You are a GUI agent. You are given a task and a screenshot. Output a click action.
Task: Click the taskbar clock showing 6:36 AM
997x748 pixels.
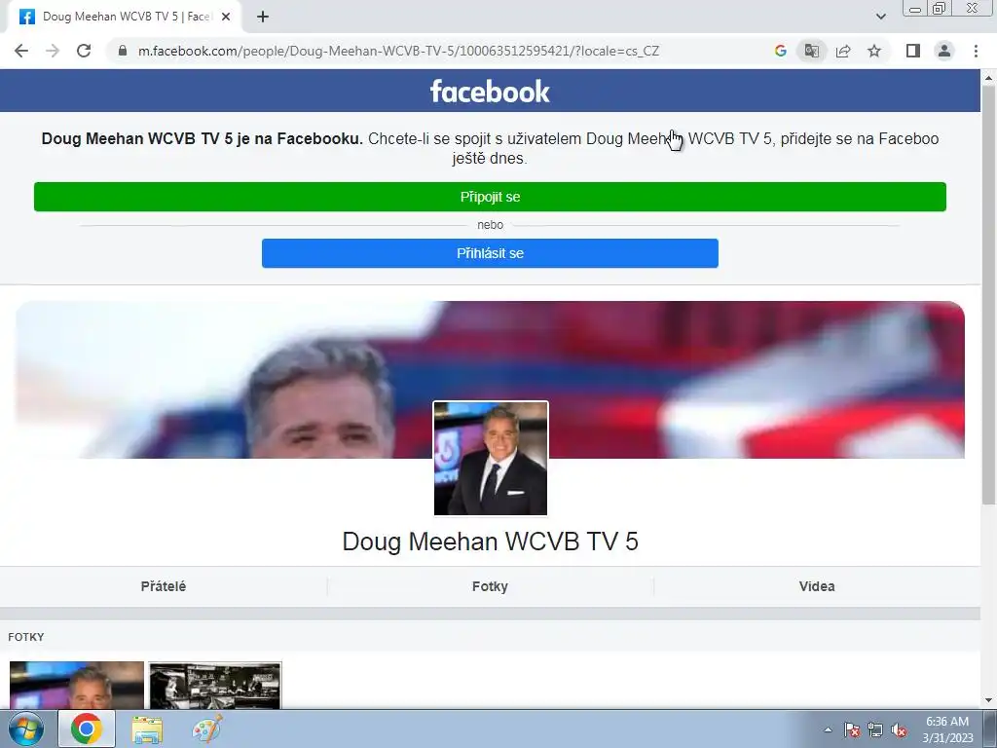pos(947,729)
